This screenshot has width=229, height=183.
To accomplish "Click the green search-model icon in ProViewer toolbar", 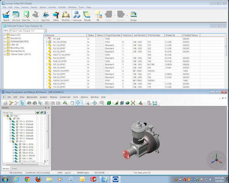I will click(x=65, y=103).
